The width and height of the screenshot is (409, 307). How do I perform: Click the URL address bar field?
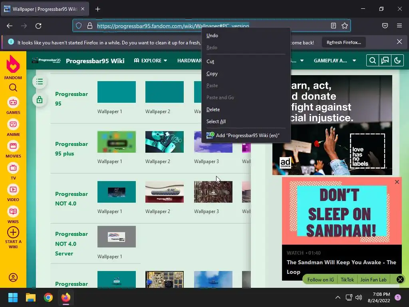coord(211,26)
